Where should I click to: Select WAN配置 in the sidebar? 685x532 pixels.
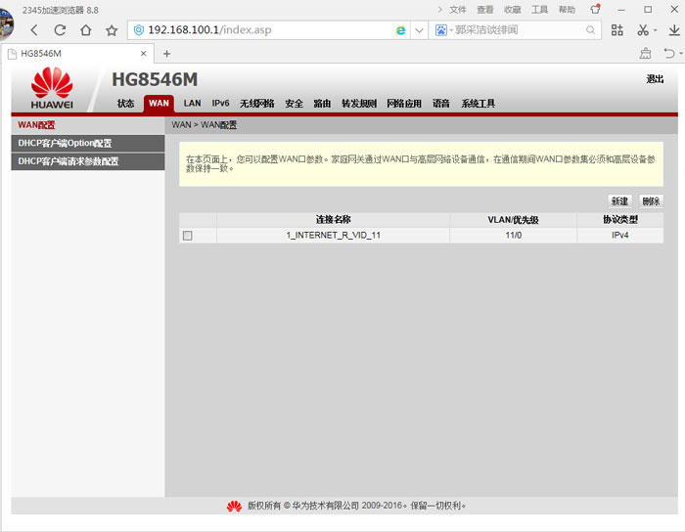pyautogui.click(x=88, y=125)
